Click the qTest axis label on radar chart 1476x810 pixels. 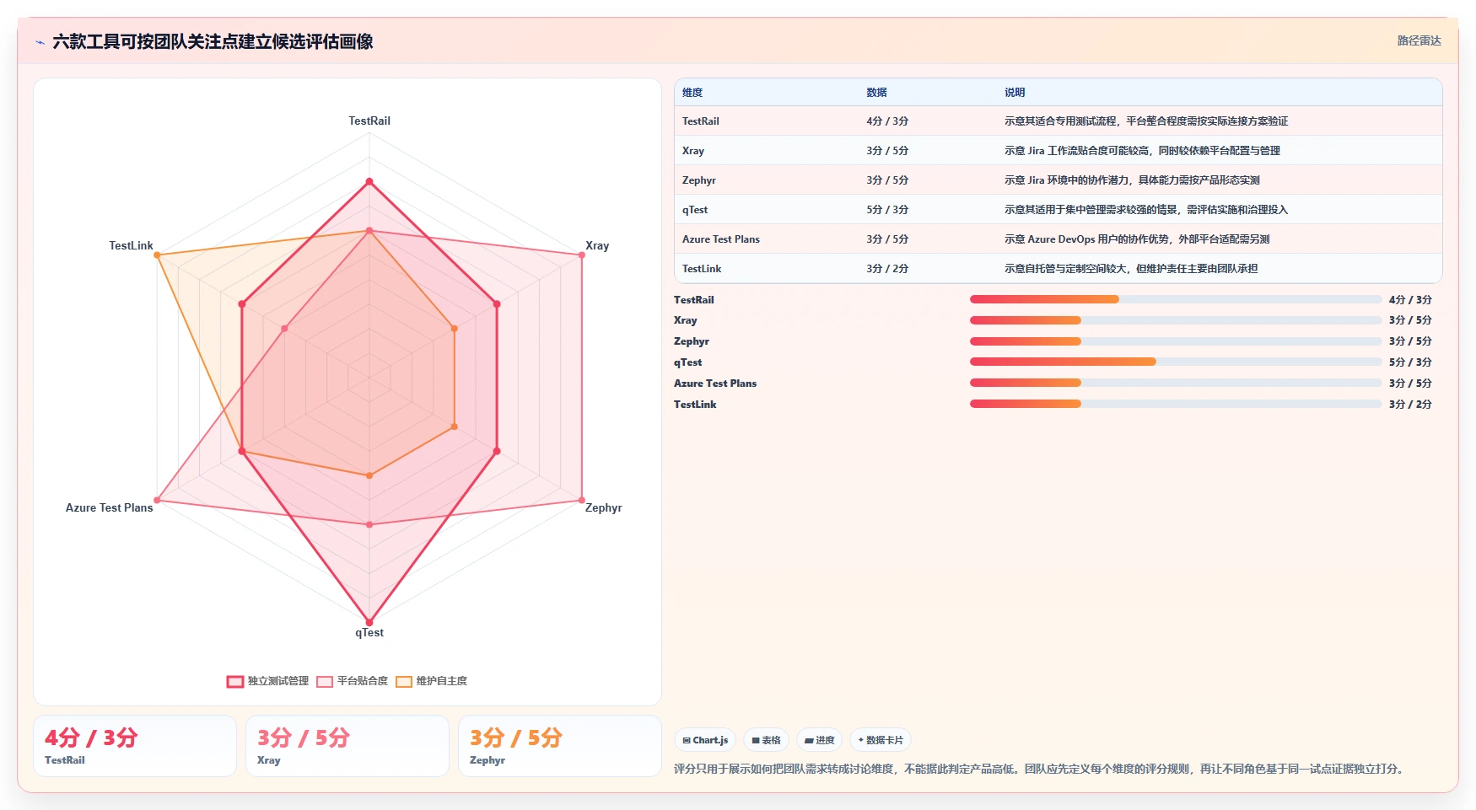(369, 632)
